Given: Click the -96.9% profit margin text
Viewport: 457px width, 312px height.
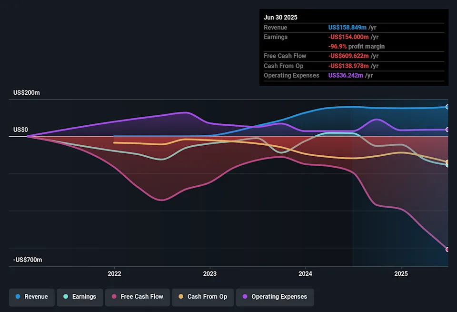Looking at the screenshot, I should pos(356,47).
